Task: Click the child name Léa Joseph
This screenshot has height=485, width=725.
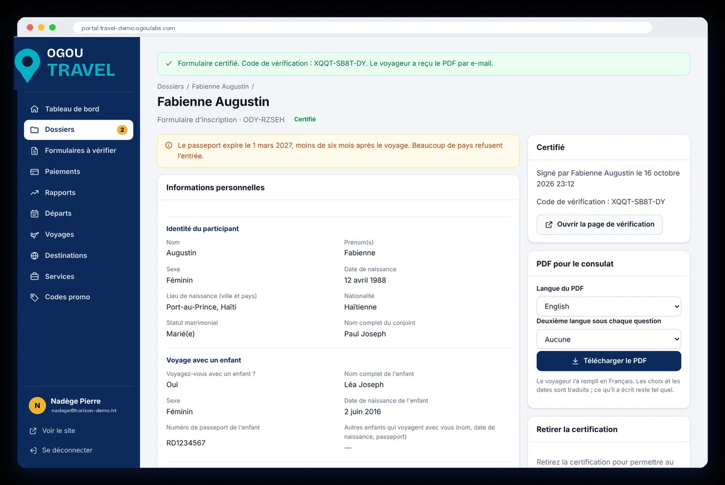Action: [x=364, y=385]
